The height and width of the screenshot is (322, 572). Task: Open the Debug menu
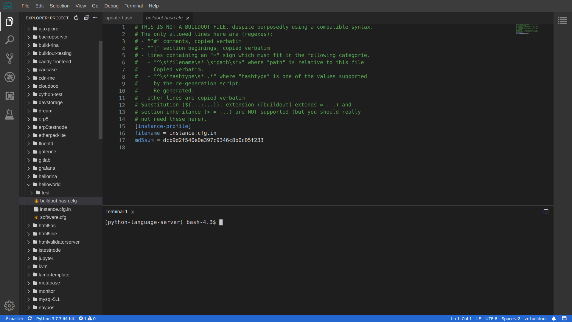coord(111,6)
